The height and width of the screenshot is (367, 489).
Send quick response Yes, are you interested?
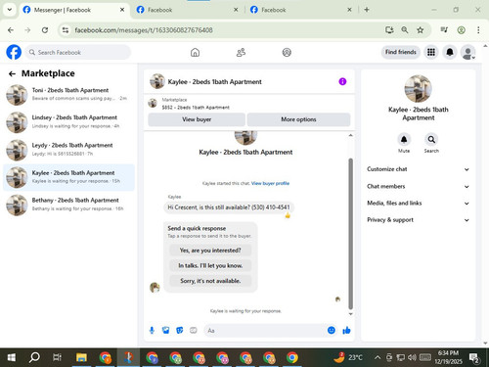pyautogui.click(x=210, y=251)
